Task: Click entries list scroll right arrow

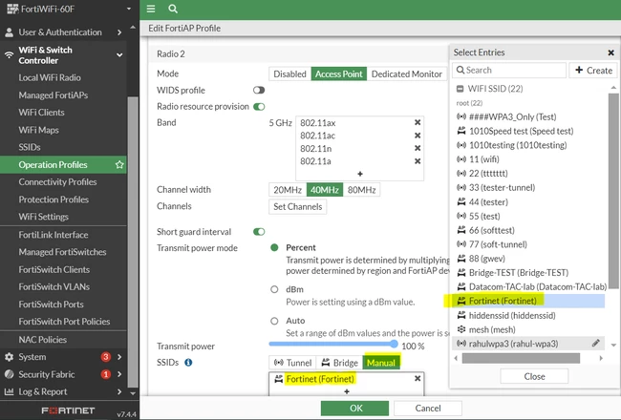Action: (x=601, y=358)
